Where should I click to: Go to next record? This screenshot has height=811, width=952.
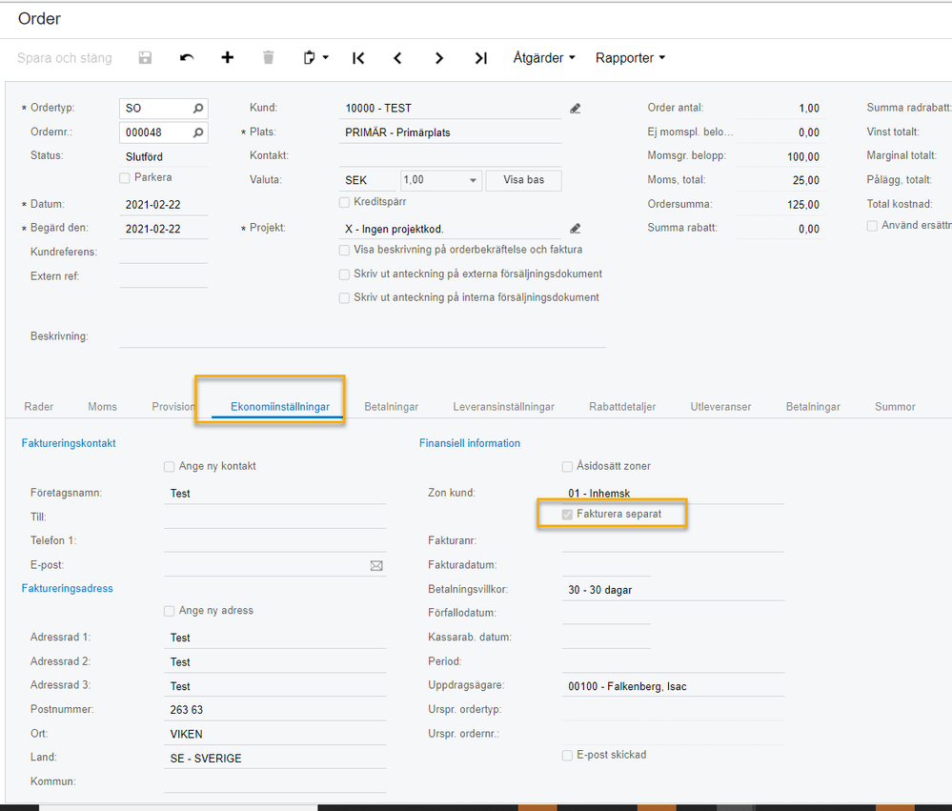pos(439,58)
